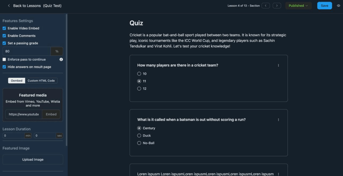Click the eye preview icon
This screenshot has height=176, width=343.
[338, 6]
